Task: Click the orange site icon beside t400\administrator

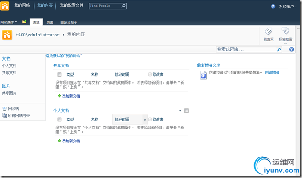Action: click(7, 35)
